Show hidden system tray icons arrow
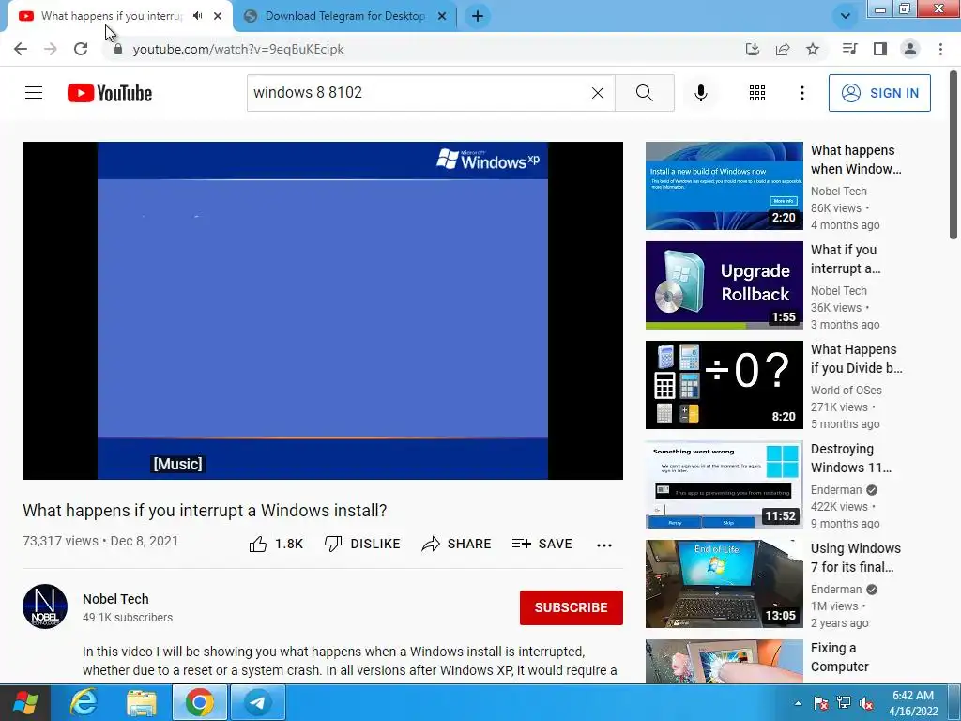This screenshot has height=721, width=961. [798, 703]
